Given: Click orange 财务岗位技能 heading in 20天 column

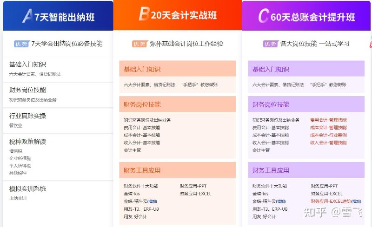Looking at the screenshot, I should 178,104.
